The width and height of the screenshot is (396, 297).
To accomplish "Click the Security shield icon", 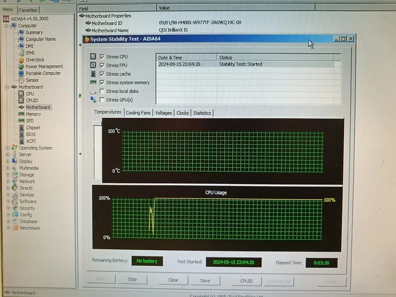I will [x=15, y=208].
